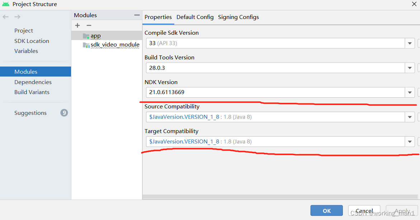Open the Suggestions section

pos(30,113)
